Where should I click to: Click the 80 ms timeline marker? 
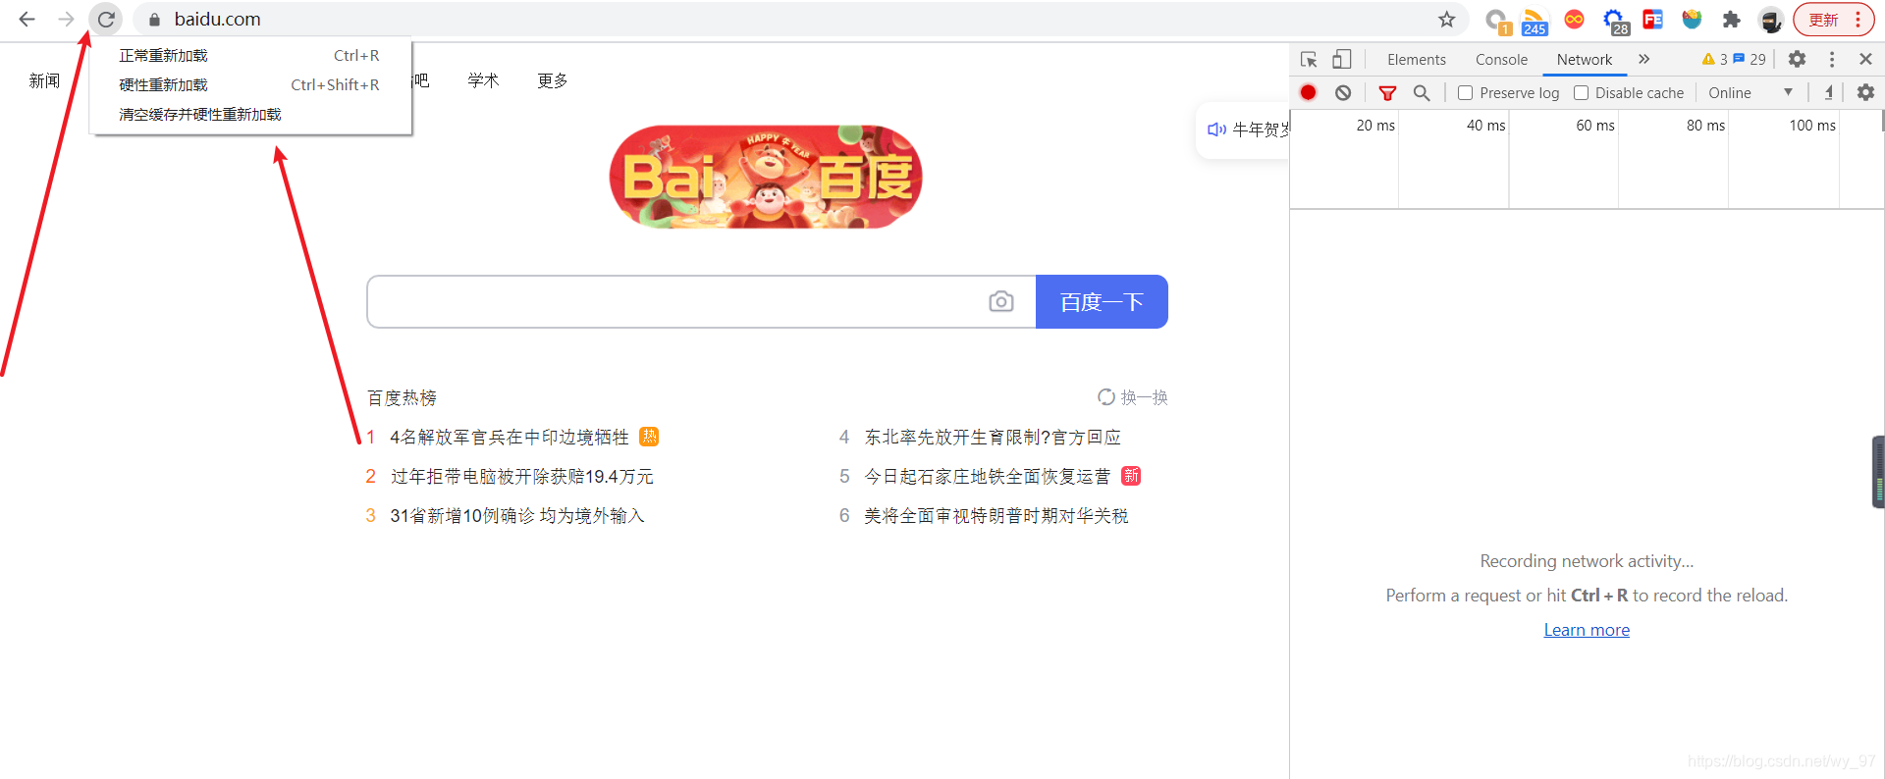(1705, 126)
